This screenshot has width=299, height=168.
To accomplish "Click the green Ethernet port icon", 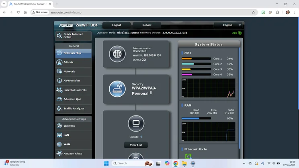I will (188, 156).
